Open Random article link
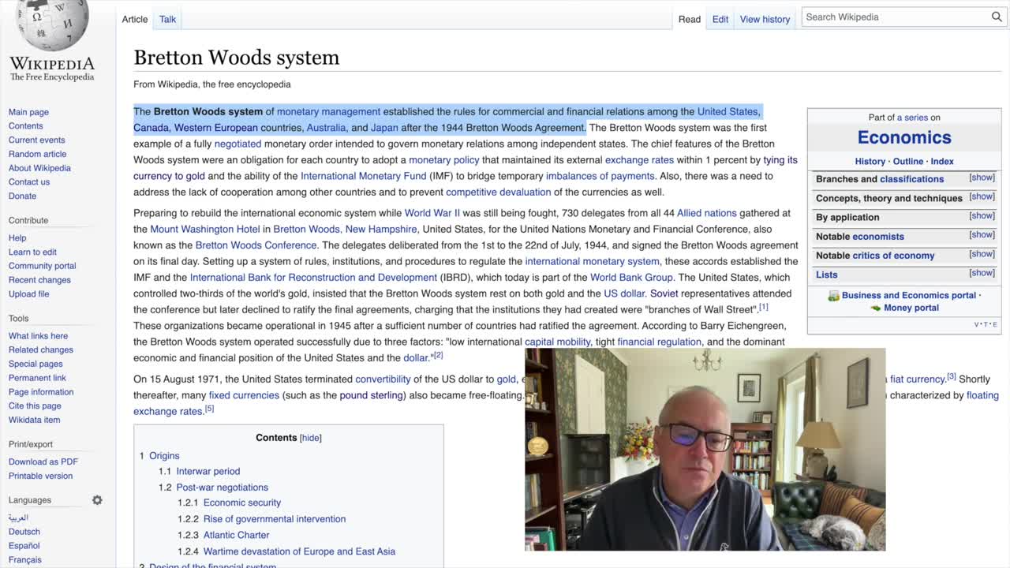This screenshot has height=568, width=1010. (x=37, y=154)
